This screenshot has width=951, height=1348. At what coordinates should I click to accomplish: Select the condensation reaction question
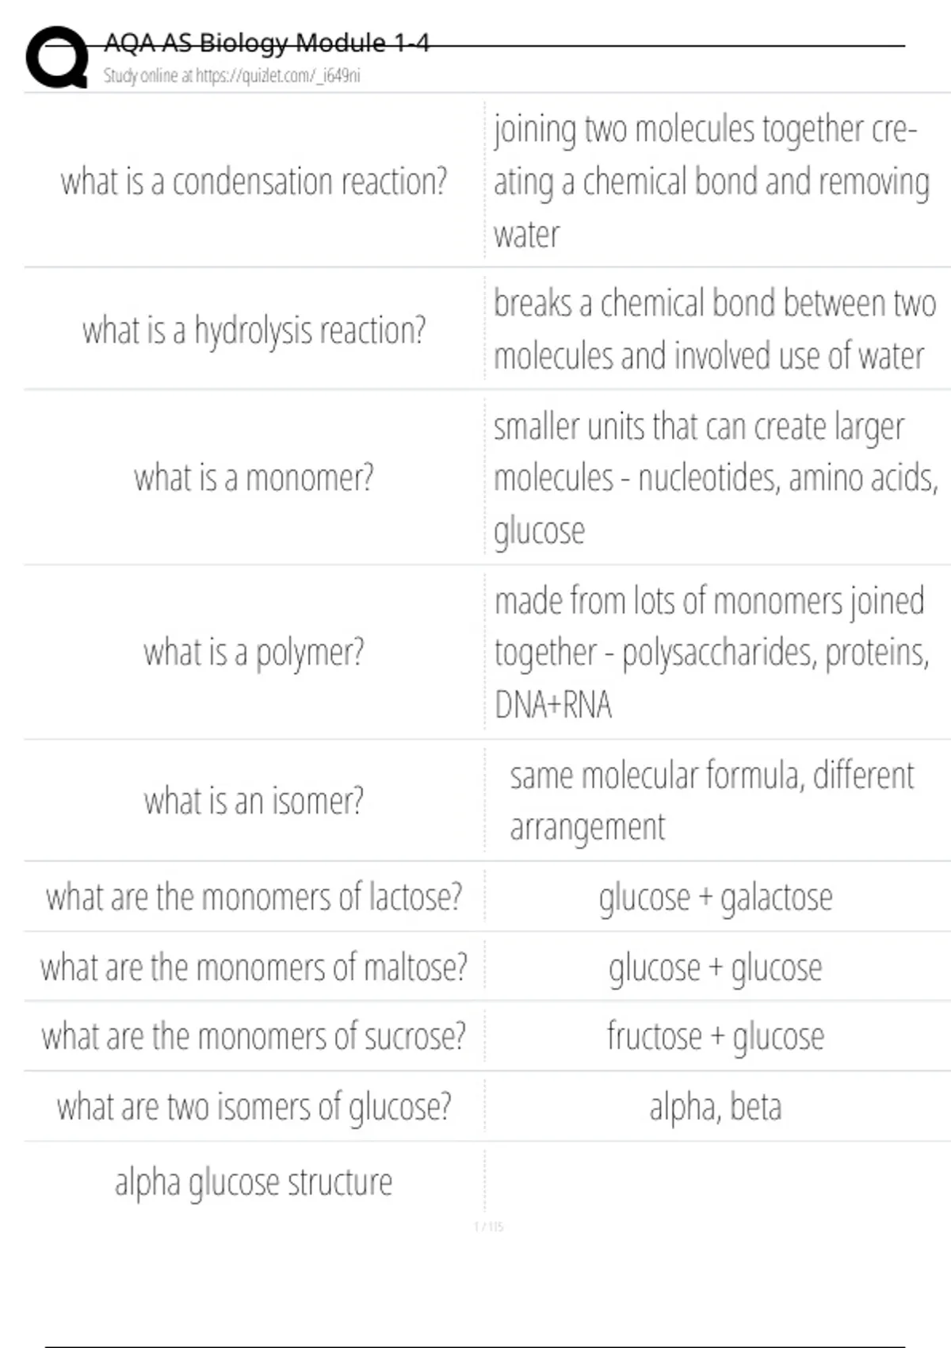coord(254,182)
